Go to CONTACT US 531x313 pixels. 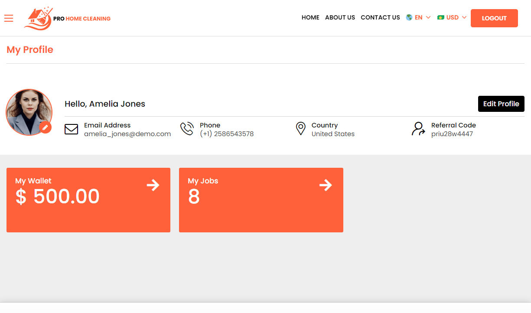click(x=380, y=18)
